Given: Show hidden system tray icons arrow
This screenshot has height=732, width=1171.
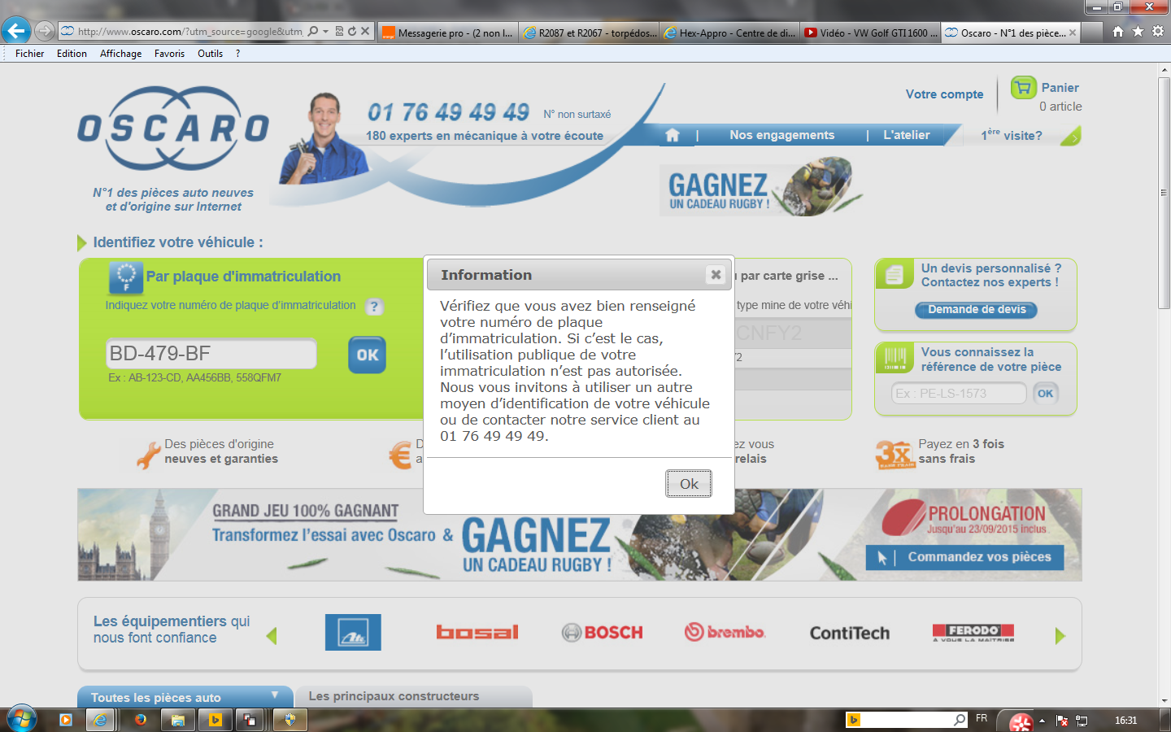Looking at the screenshot, I should tap(1042, 721).
